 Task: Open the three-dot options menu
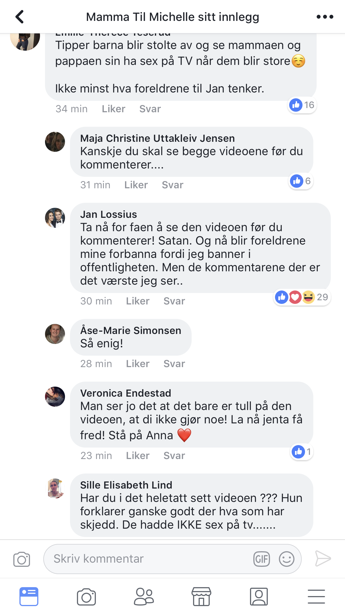(325, 17)
